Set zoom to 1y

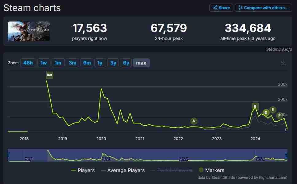click(100, 63)
